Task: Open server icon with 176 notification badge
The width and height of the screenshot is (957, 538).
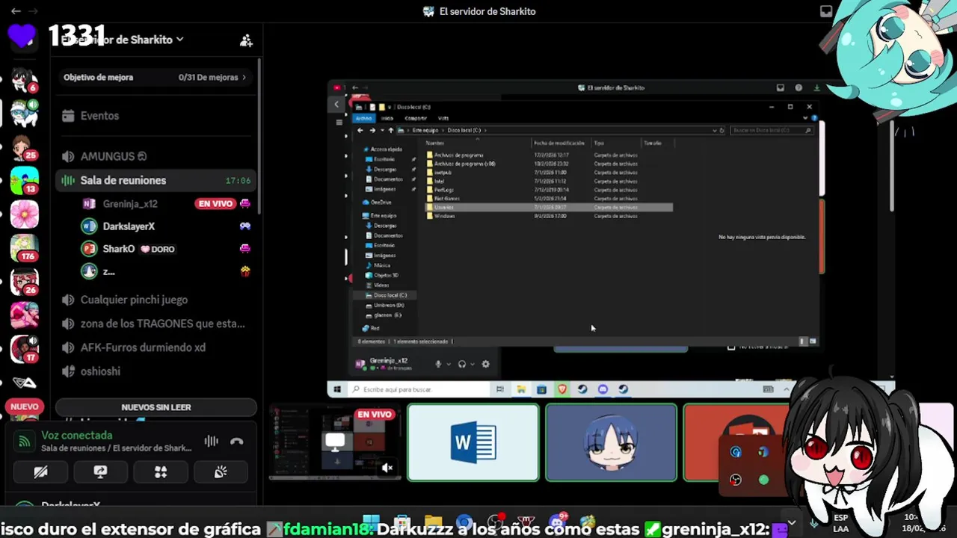Action: 24,247
